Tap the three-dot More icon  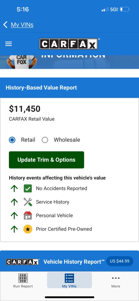pyautogui.click(x=116, y=278)
